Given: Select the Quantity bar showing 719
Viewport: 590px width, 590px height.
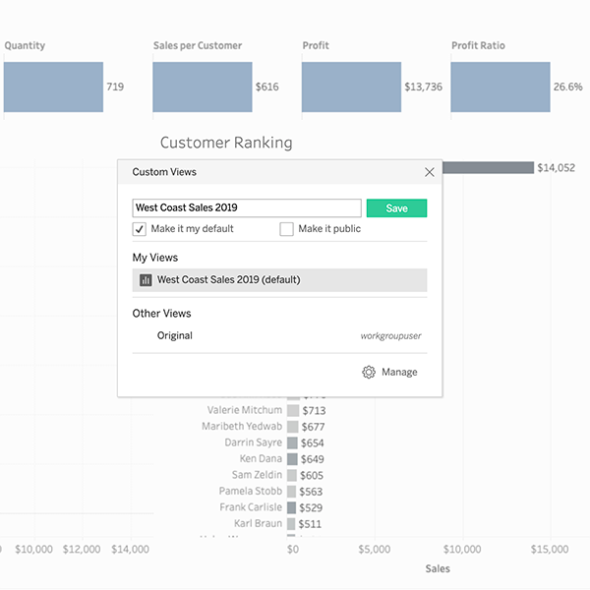Looking at the screenshot, I should point(53,87).
